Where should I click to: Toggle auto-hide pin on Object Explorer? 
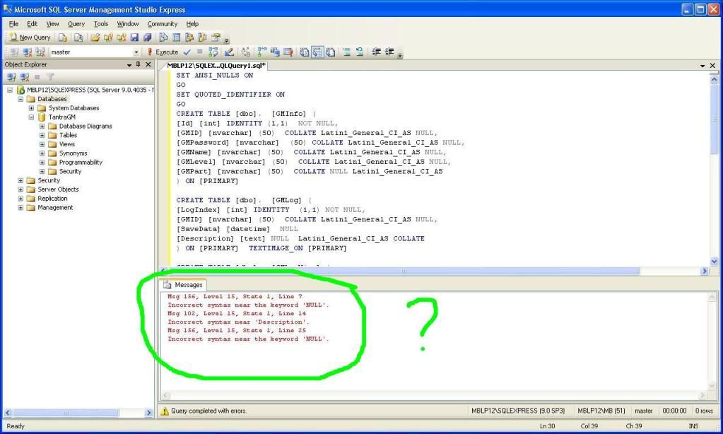coord(139,64)
